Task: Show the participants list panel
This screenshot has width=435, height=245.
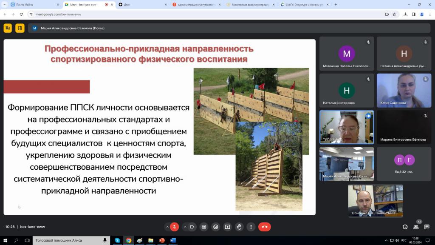Action: point(416,227)
